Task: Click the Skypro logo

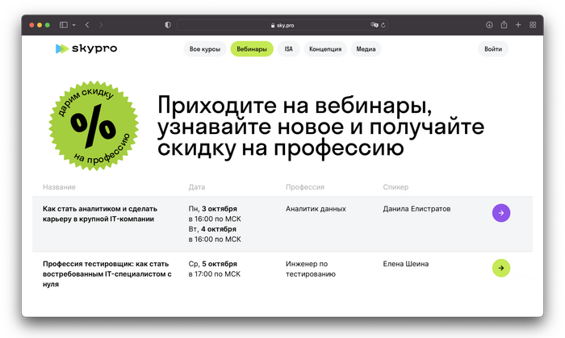Action: (x=86, y=48)
